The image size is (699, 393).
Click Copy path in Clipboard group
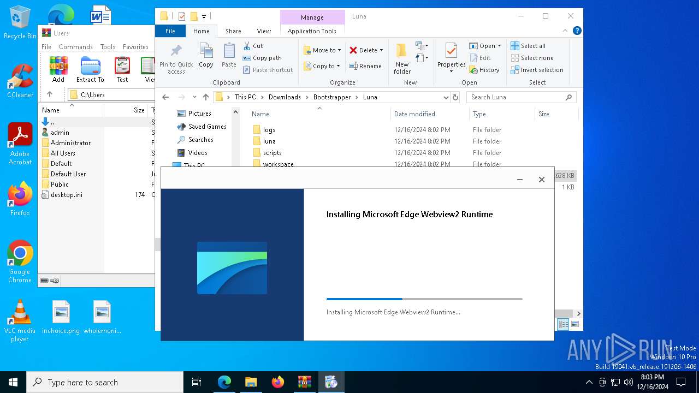pos(262,58)
